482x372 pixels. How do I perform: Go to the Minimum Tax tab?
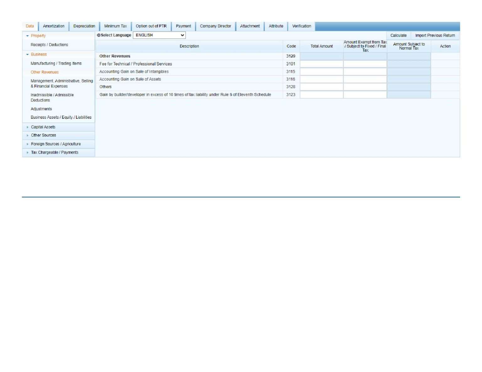[115, 26]
